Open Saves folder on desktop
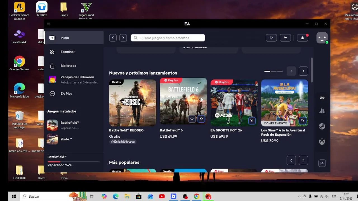The width and height of the screenshot is (358, 201). pos(64,9)
